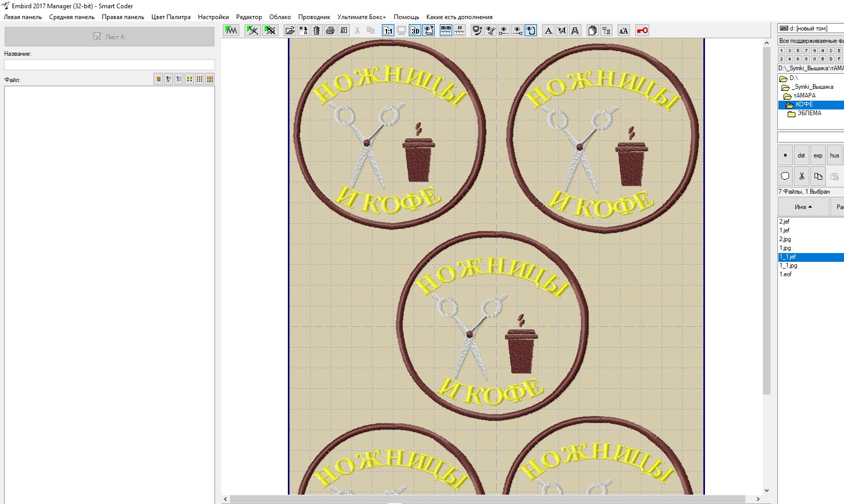Select the file 1.eof
Screen dimensions: 844x504
[x=786, y=274]
